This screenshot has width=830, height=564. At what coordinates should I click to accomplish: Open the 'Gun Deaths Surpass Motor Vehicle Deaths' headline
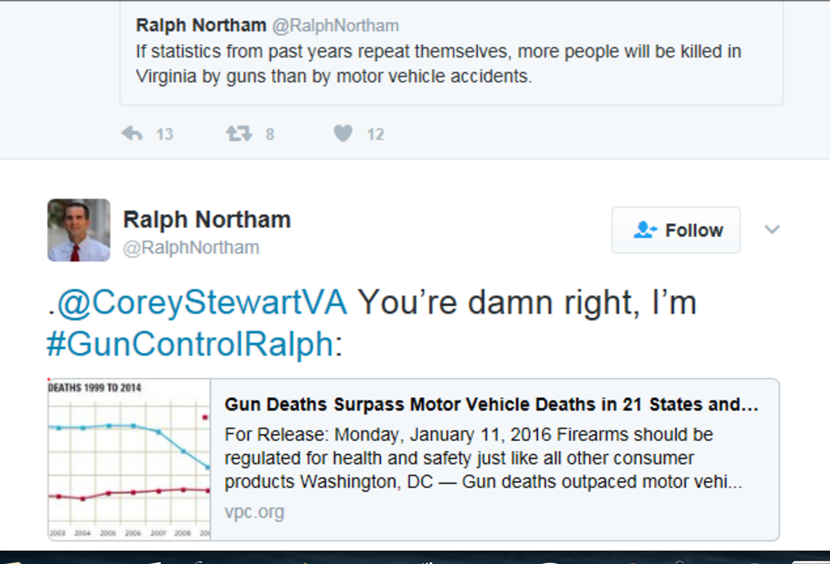pos(491,404)
